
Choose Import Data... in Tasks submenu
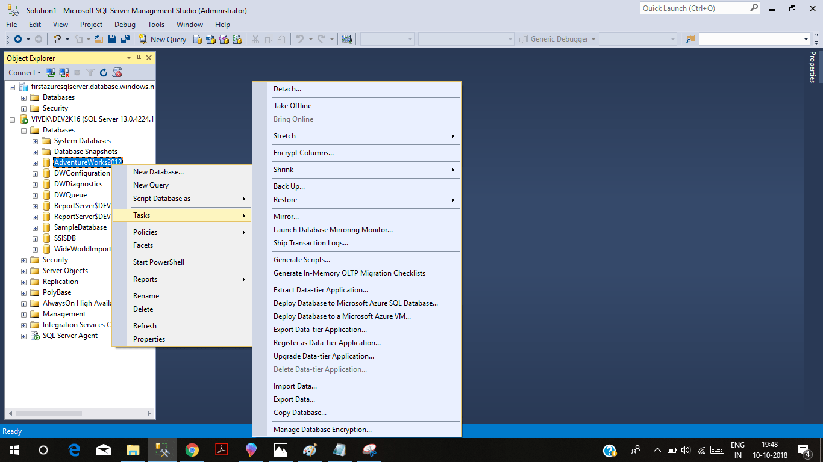(x=357, y=386)
